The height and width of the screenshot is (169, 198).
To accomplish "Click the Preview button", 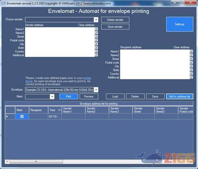I will point(89,97).
